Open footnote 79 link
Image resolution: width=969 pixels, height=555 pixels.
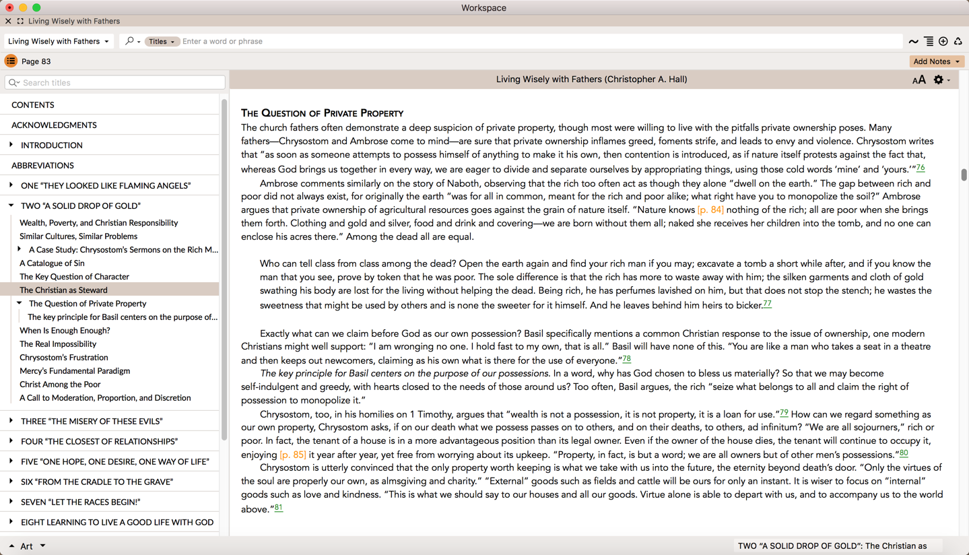[x=784, y=413]
